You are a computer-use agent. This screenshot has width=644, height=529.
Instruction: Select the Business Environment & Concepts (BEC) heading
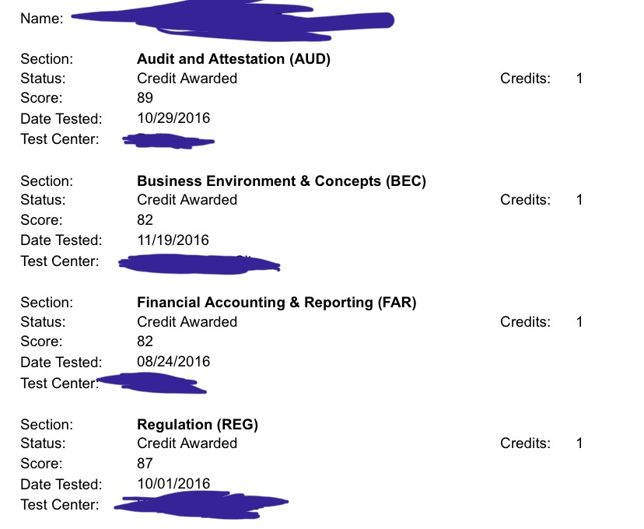coord(282,180)
